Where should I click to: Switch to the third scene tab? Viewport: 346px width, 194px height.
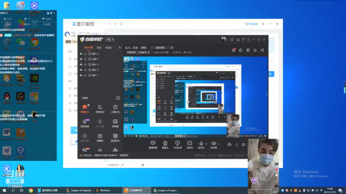click(108, 47)
